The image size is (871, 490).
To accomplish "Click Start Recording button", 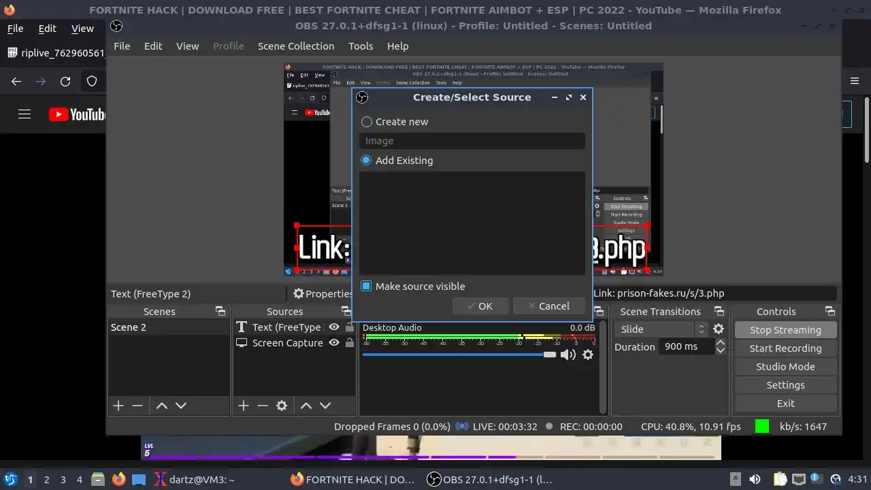I will tap(785, 348).
